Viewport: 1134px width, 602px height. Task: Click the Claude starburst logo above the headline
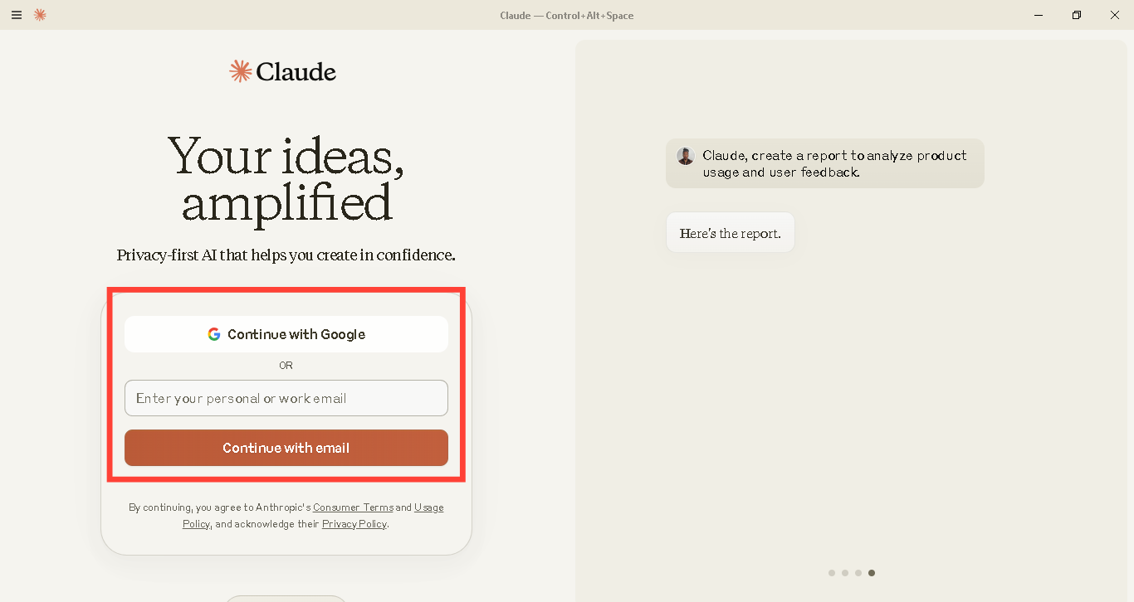(240, 71)
